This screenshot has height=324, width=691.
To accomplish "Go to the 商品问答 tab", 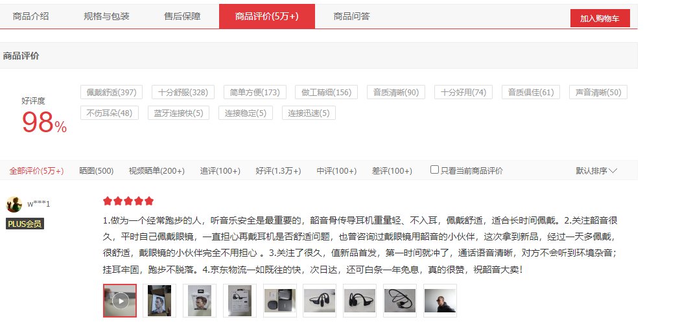I will (x=351, y=16).
